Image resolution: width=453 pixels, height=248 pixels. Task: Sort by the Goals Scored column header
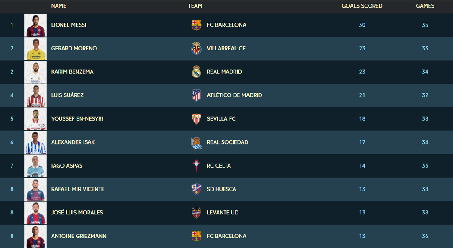[362, 6]
